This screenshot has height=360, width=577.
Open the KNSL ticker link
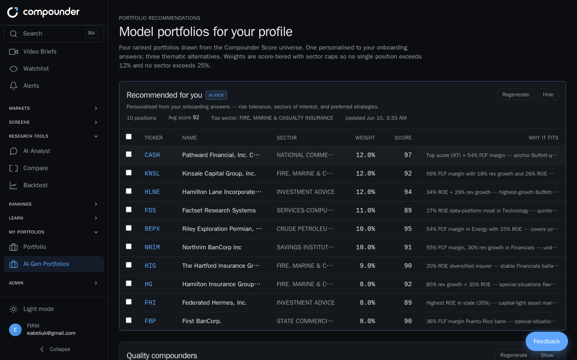click(x=152, y=173)
